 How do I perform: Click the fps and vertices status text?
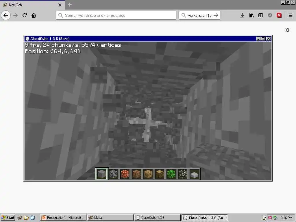[x=73, y=45]
